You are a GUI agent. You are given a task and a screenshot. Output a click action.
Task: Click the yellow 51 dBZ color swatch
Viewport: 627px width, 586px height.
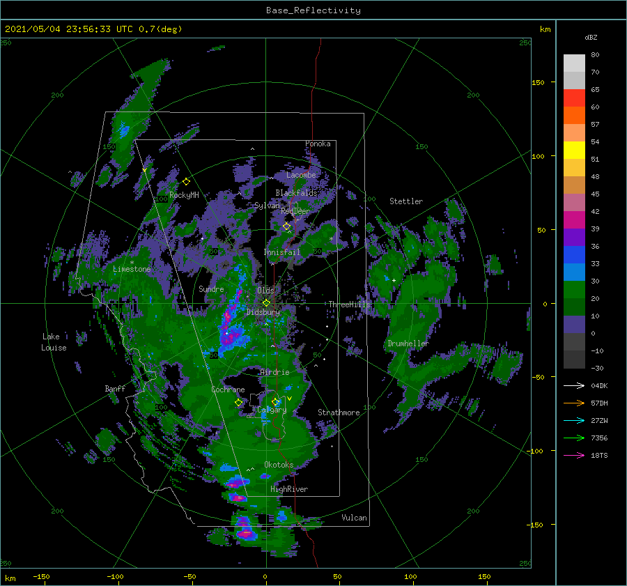[x=574, y=151]
